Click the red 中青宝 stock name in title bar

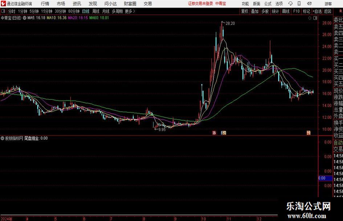coord(221,4)
